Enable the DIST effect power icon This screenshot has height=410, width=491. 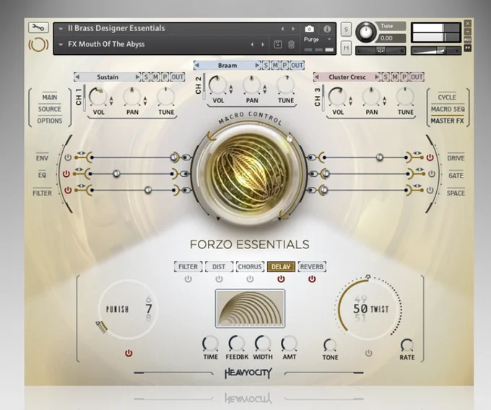(219, 279)
